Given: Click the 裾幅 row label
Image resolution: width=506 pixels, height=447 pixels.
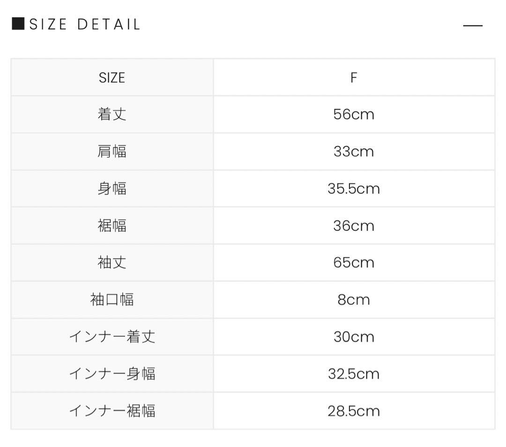Looking at the screenshot, I should point(112,226).
